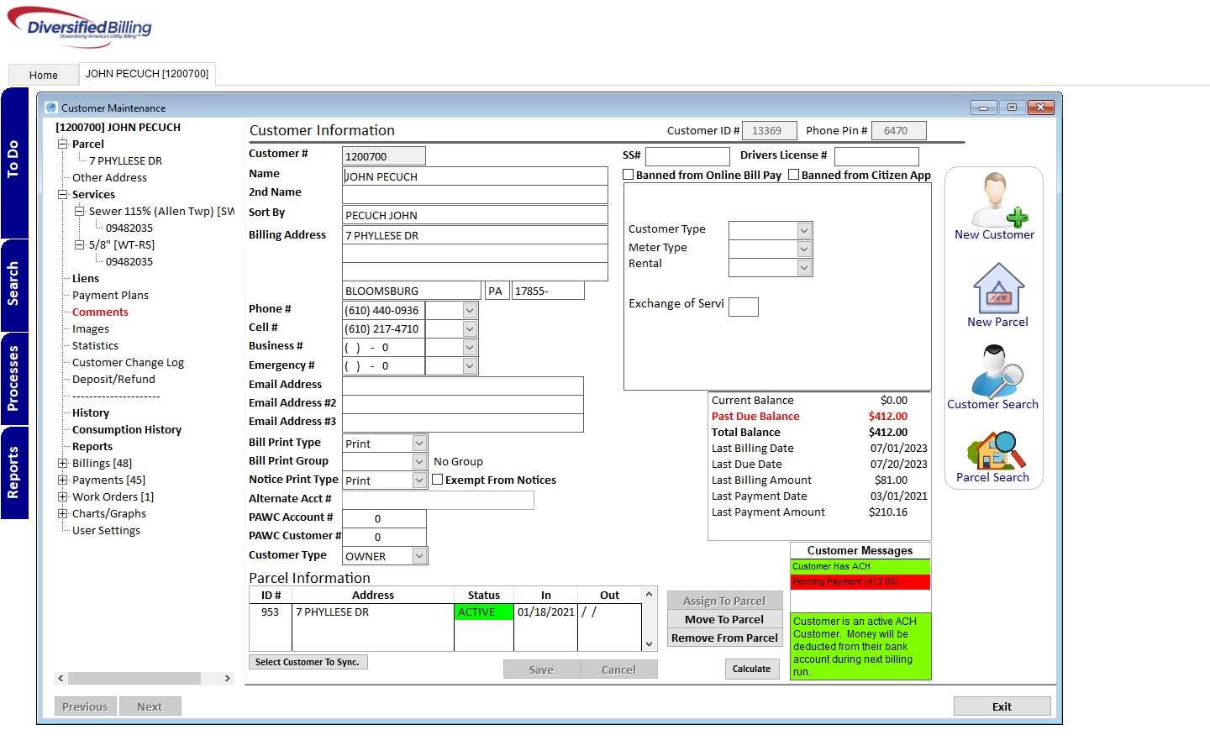Enable Banned from Online Bill Pay
The image size is (1210, 756).
pyautogui.click(x=628, y=175)
